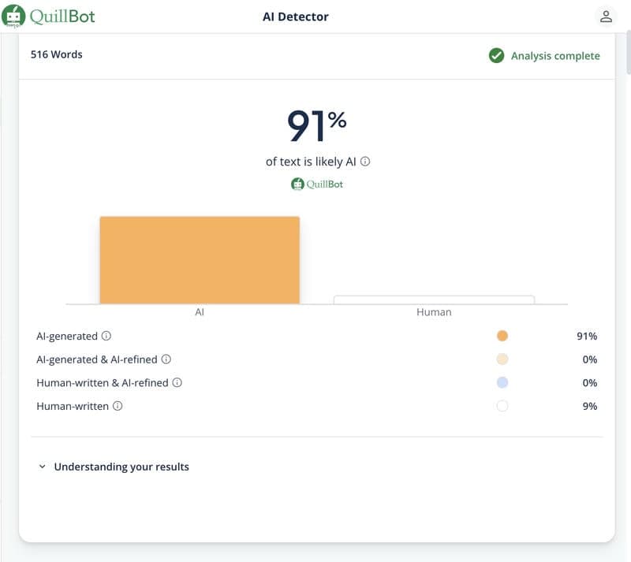Click the Human bar in the chart
Image resolution: width=631 pixels, height=562 pixels.
[x=434, y=300]
